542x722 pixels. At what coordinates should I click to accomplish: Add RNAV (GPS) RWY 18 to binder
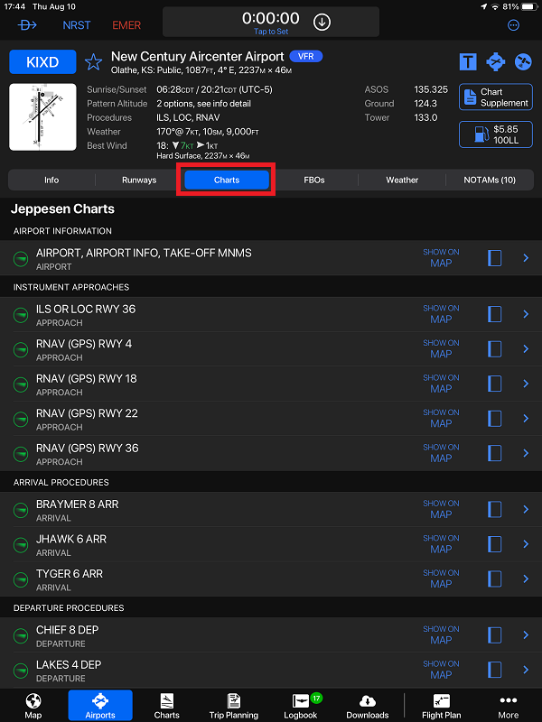pos(494,384)
